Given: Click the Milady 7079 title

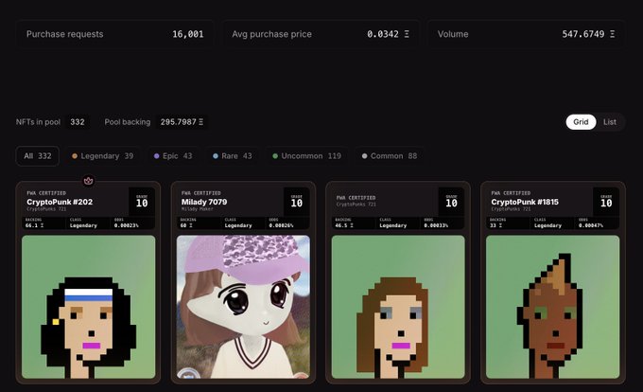Looking at the screenshot, I should tap(204, 202).
